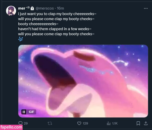Click the 1.1K views count

tap(115, 123)
